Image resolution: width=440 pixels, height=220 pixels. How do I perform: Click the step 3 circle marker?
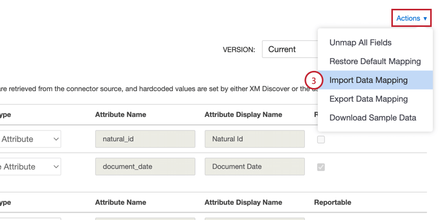(x=314, y=80)
